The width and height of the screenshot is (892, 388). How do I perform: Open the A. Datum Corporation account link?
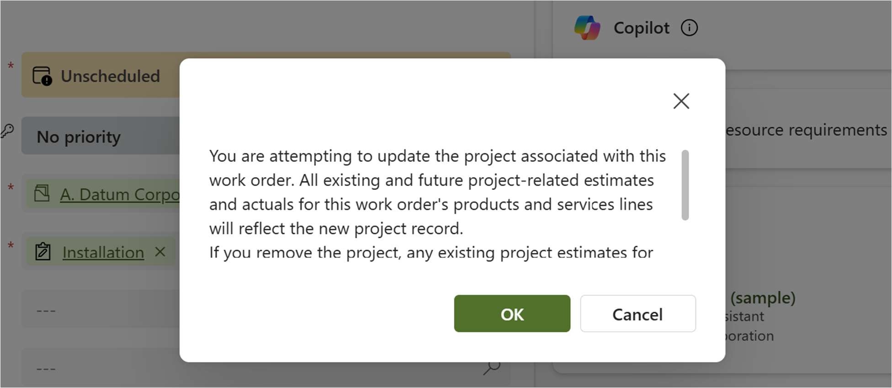[120, 194]
